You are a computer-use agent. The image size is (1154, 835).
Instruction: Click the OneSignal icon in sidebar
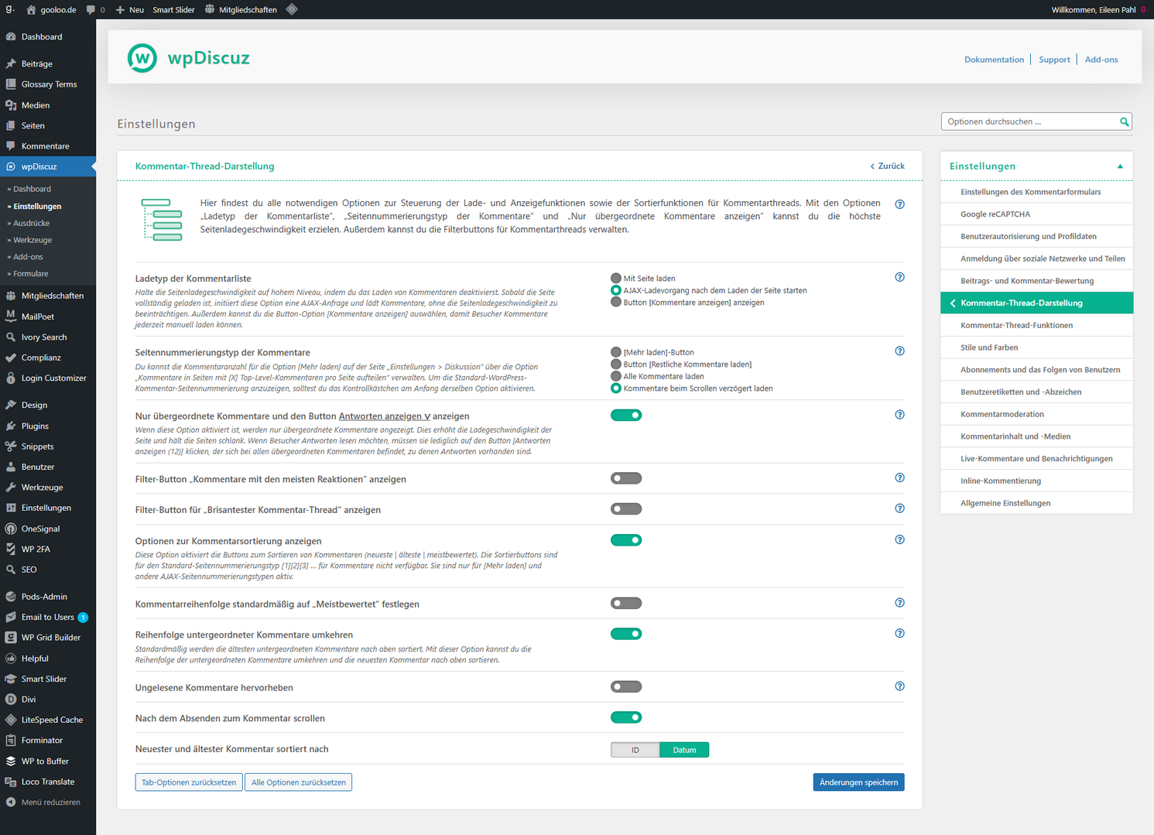(x=11, y=529)
